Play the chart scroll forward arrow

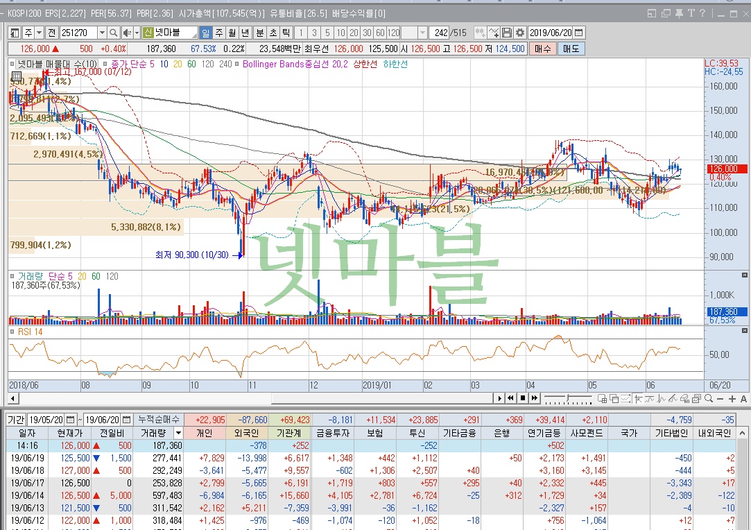tap(499, 398)
